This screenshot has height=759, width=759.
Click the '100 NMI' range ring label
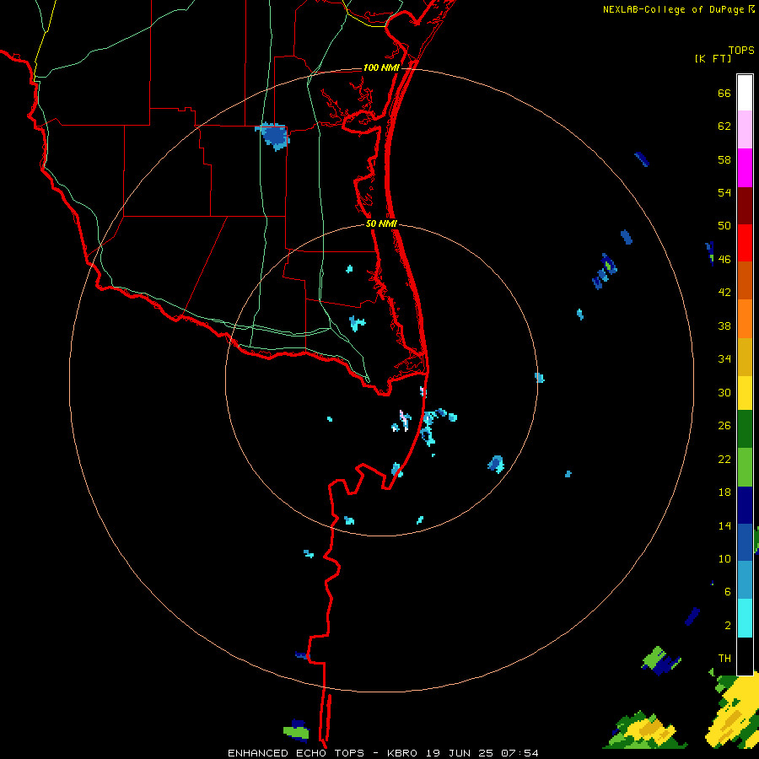click(x=381, y=67)
